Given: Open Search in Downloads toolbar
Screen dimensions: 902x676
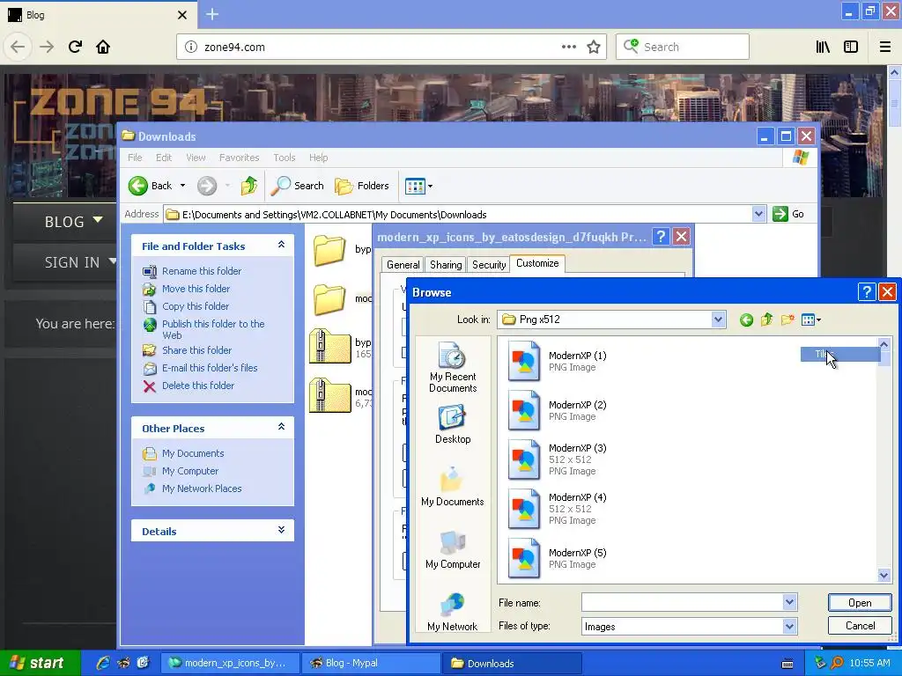Looking at the screenshot, I should click(298, 186).
